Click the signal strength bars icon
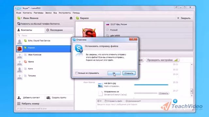 [176, 60]
